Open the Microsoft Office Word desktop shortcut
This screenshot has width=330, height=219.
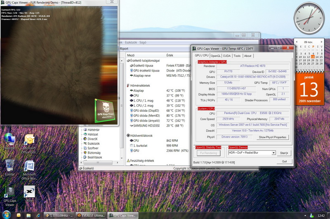click(29, 170)
